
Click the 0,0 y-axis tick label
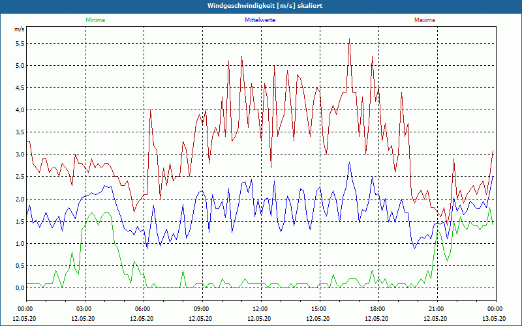tap(20, 288)
